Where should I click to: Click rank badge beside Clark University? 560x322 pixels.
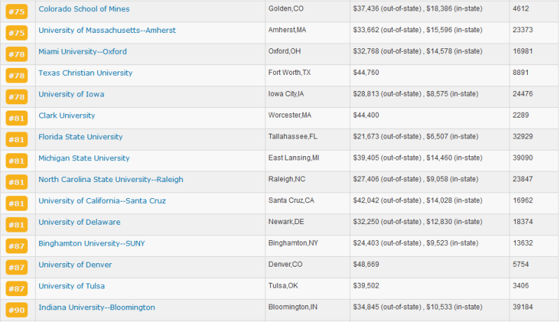[x=16, y=118]
